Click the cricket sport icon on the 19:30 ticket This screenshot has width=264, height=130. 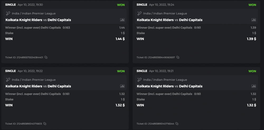pos(8,13)
